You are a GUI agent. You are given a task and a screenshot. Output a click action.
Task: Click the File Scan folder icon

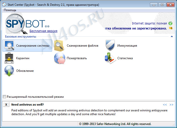(59, 46)
